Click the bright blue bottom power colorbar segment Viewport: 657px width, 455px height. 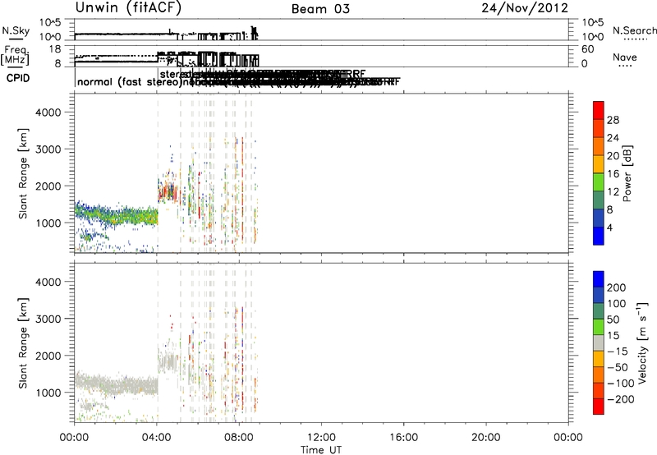pyautogui.click(x=599, y=236)
